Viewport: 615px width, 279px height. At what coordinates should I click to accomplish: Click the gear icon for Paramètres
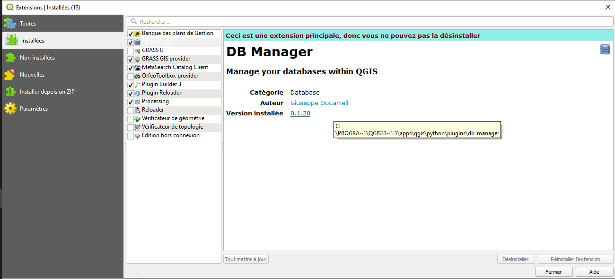tap(10, 109)
